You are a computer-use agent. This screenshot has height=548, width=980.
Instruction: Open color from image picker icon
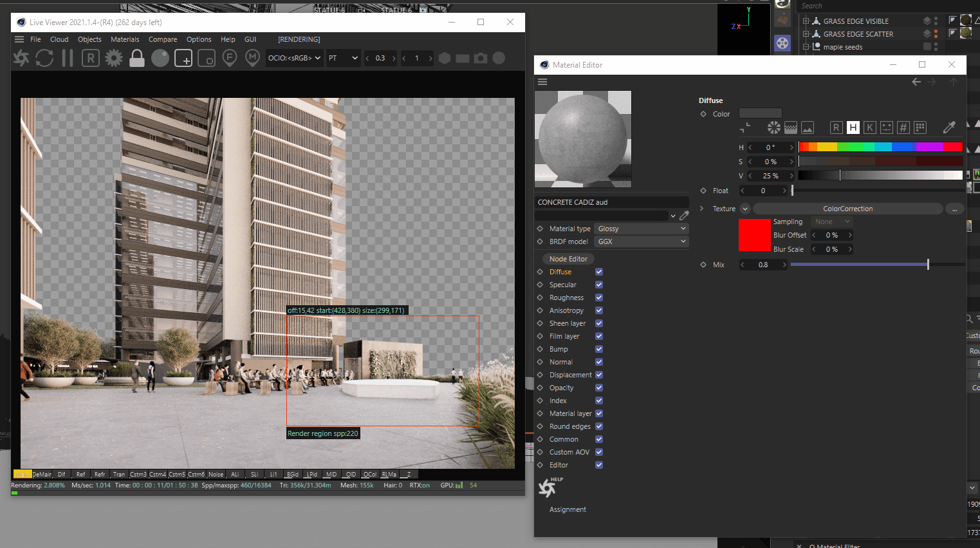(x=808, y=128)
